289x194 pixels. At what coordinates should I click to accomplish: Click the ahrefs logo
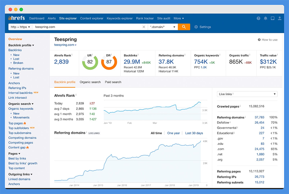coord(16,18)
